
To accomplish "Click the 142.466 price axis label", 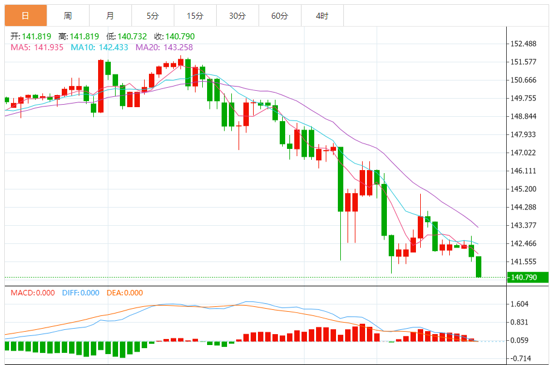I will tap(523, 243).
